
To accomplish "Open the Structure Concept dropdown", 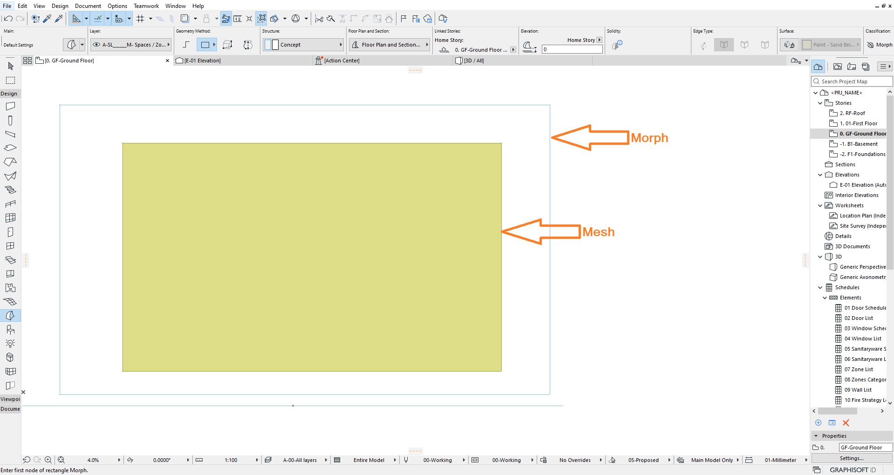I will 303,45.
